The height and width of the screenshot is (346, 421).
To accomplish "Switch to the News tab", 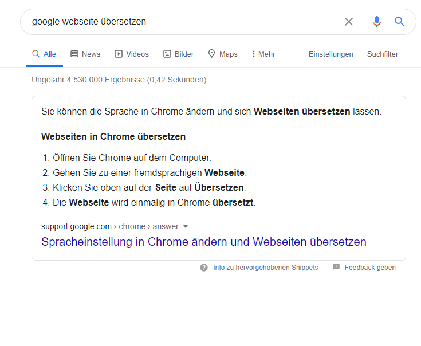I will tap(85, 54).
